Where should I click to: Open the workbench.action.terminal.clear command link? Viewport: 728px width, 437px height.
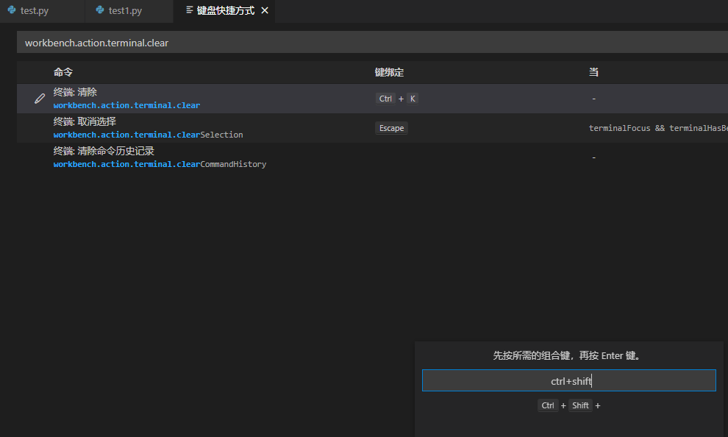(x=126, y=105)
